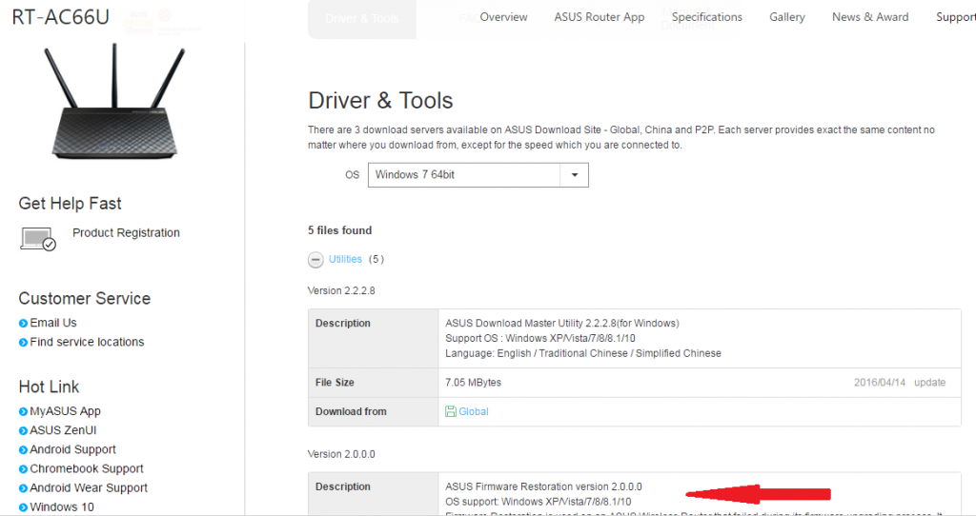976x516 pixels.
Task: Click the RT-AC66U router product image
Action: [114, 101]
